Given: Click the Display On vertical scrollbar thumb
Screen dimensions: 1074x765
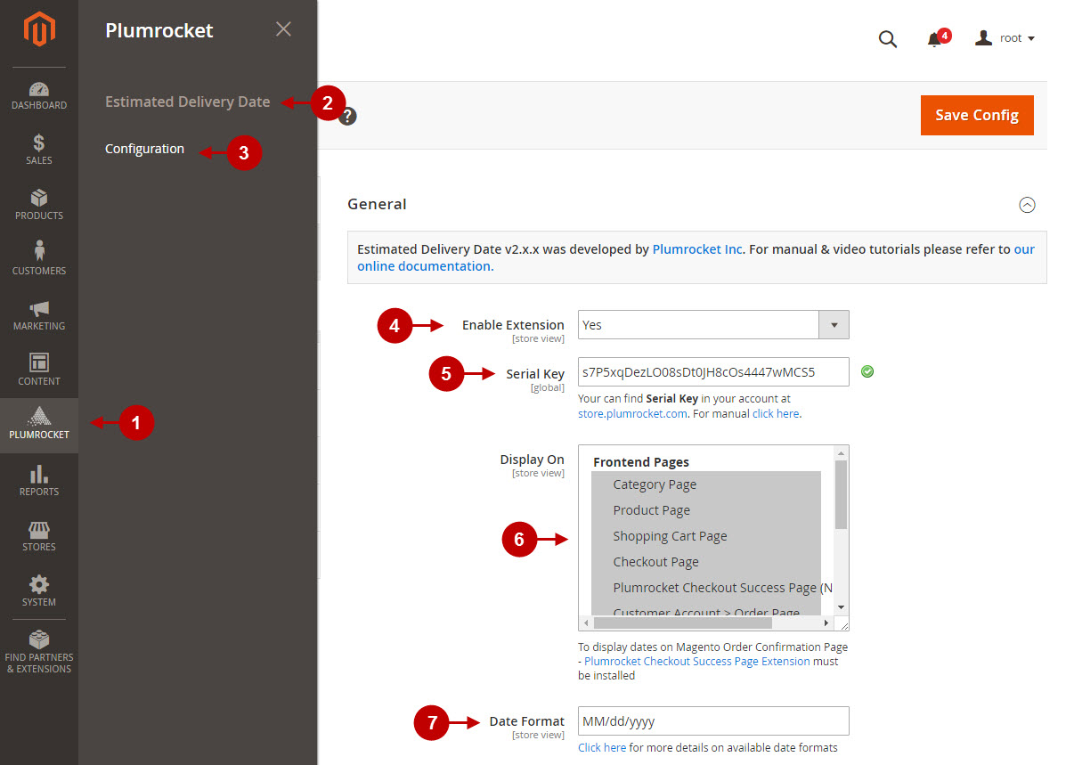Looking at the screenshot, I should tap(841, 495).
